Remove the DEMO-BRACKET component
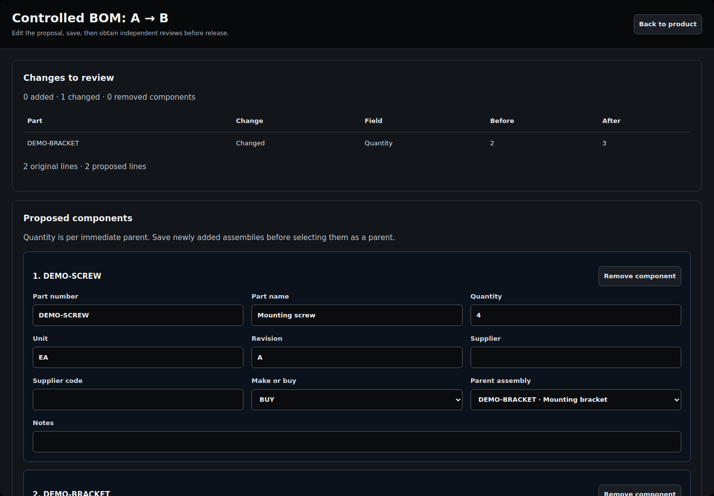Image resolution: width=714 pixels, height=496 pixels. tap(640, 491)
